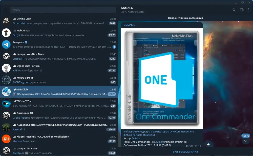Screen dimensions: 253x156
Task: Click ВКЛ. УВЕДОМЛЕНИЯ button
Action: [185, 152]
